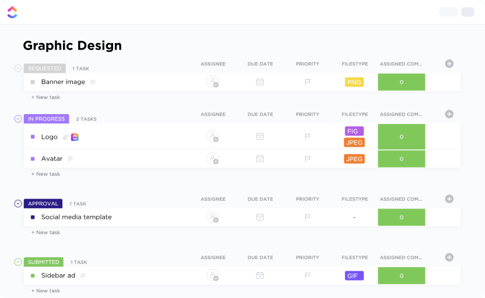Set priority for Social media template
Viewport: 485px width, 298px height.
307,217
